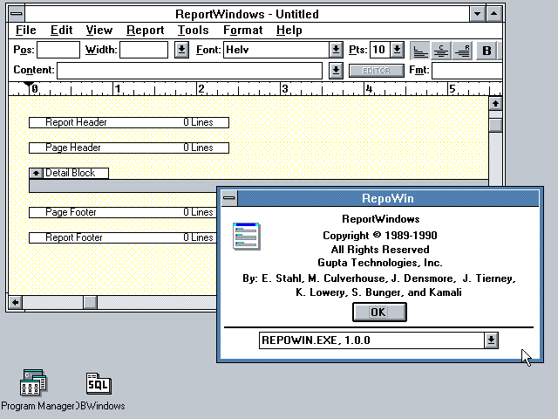This screenshot has width=558, height=419.
Task: Open the Content dropdown arrow
Action: (x=336, y=71)
